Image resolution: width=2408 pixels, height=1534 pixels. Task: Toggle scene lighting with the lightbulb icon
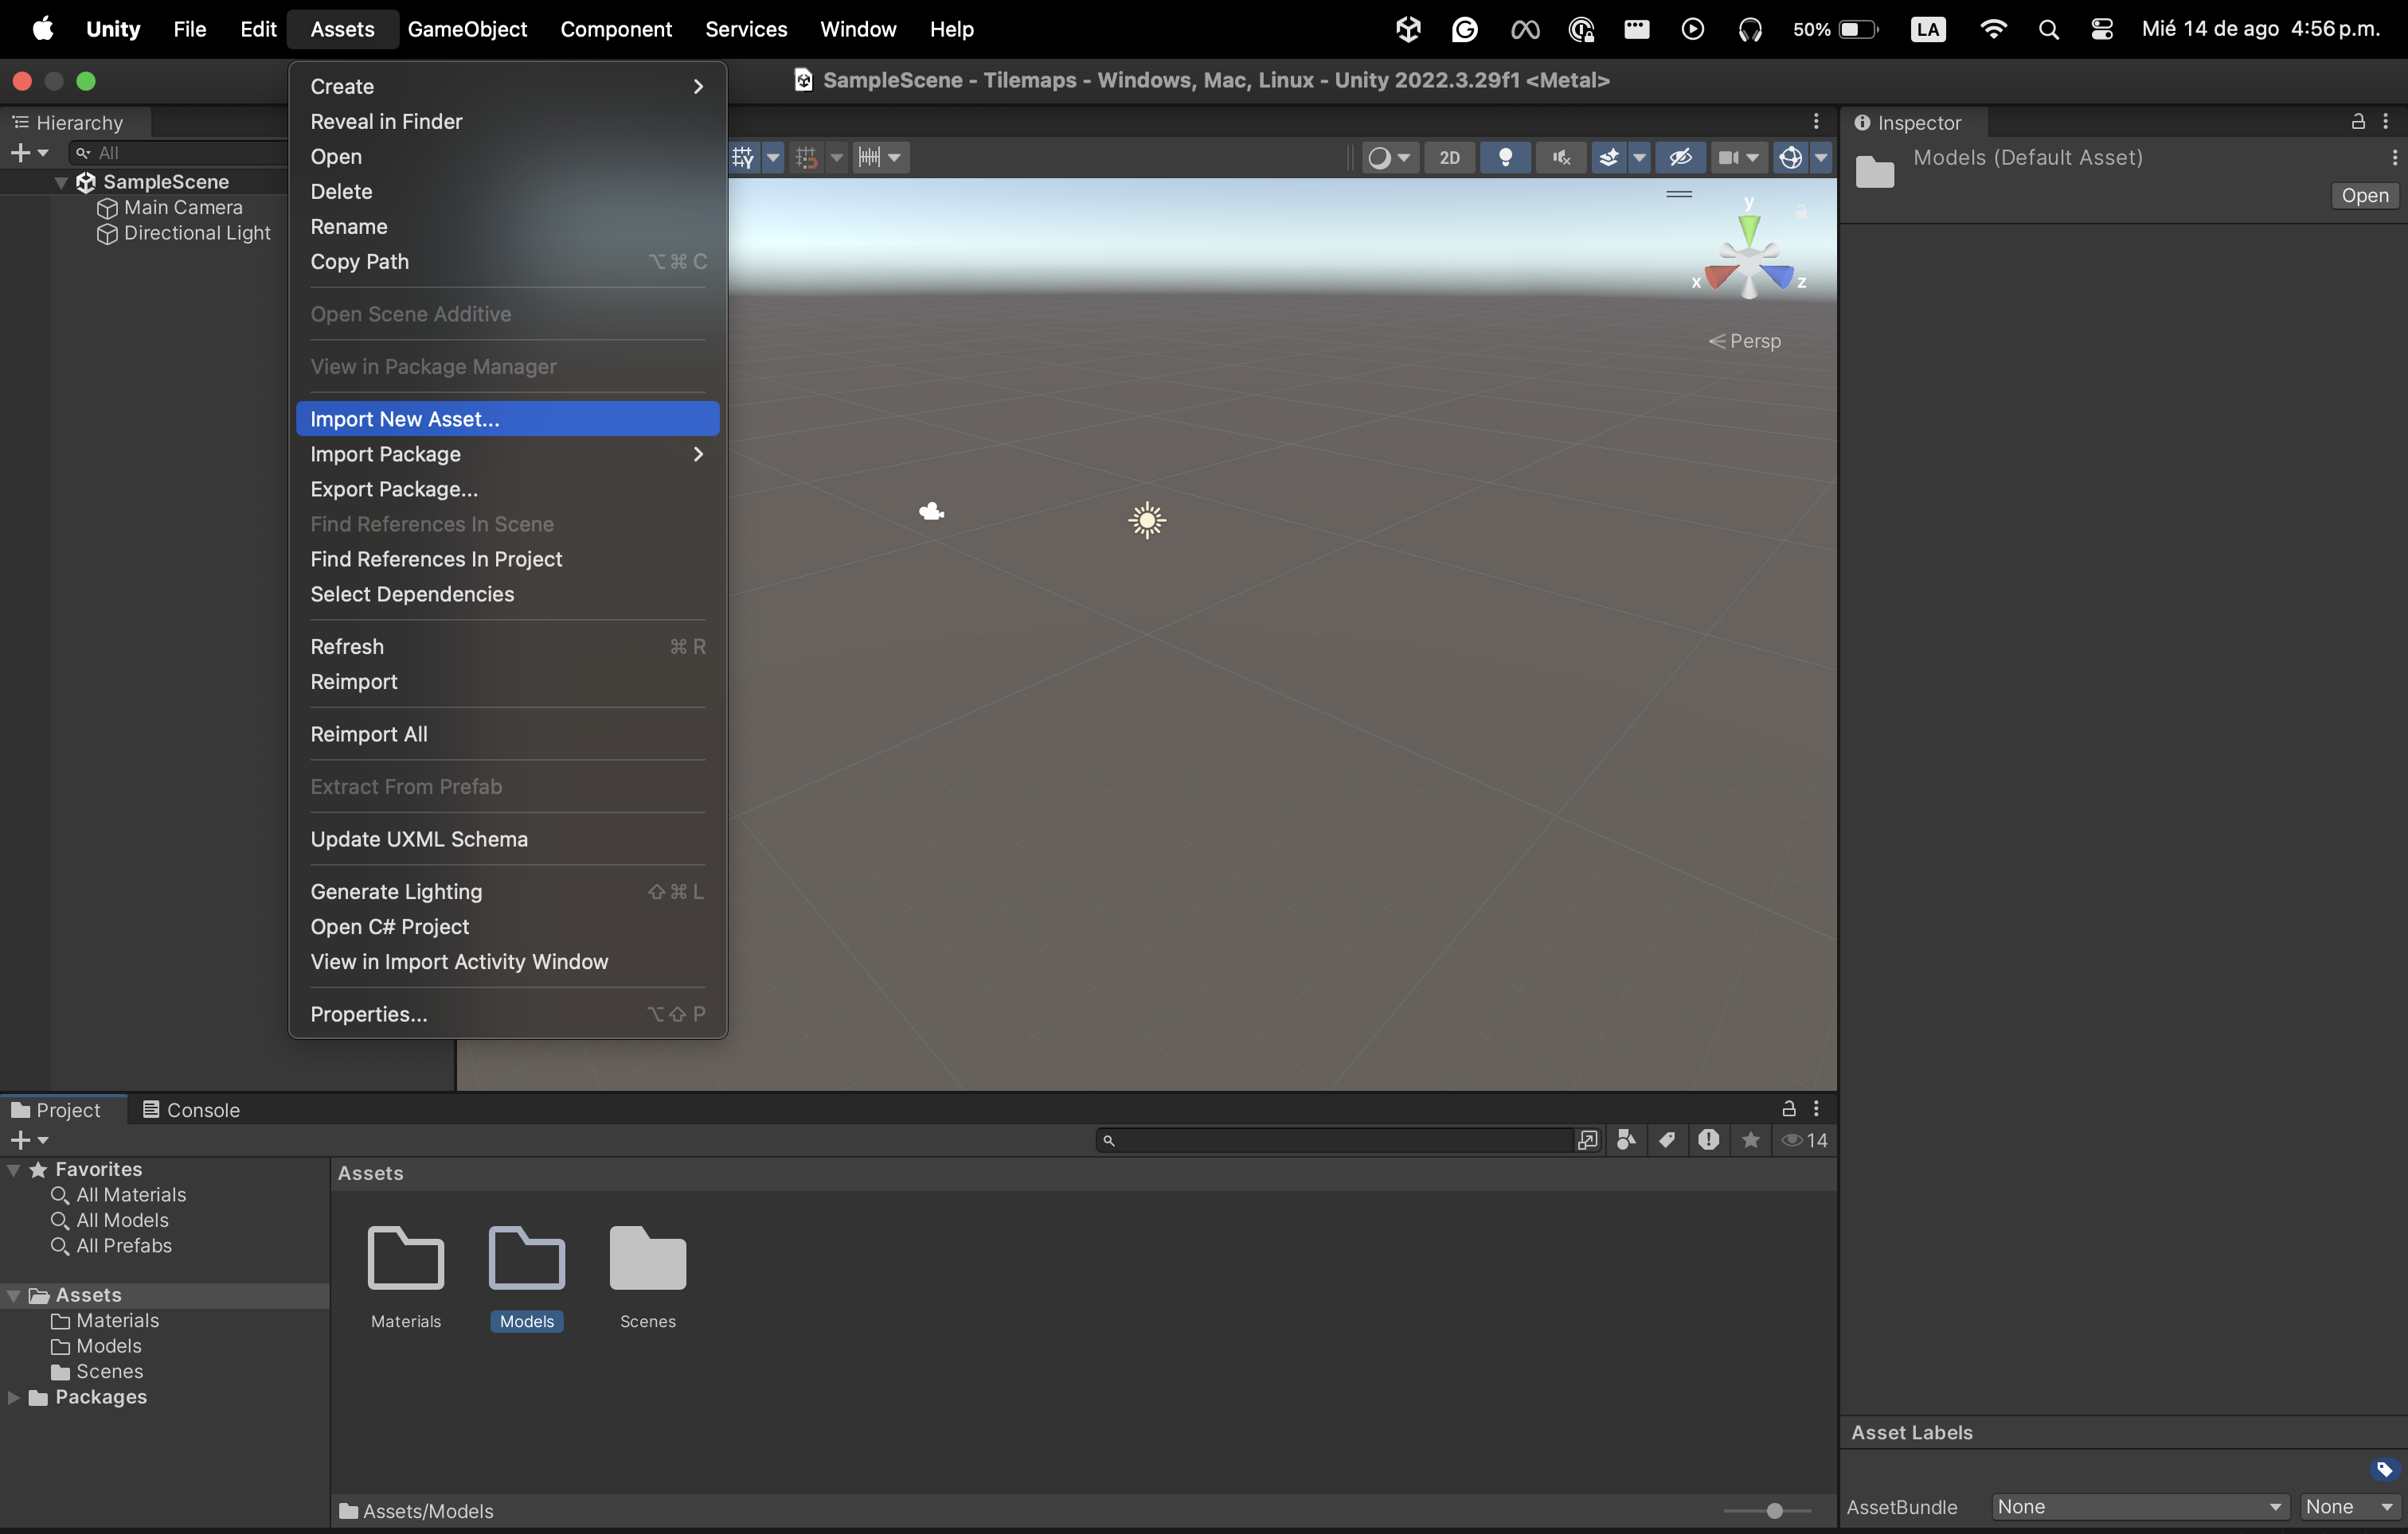pyautogui.click(x=1505, y=157)
